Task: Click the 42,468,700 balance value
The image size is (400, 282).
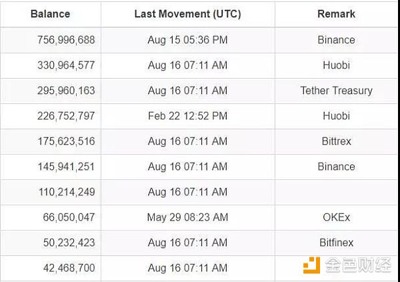Action: (69, 268)
